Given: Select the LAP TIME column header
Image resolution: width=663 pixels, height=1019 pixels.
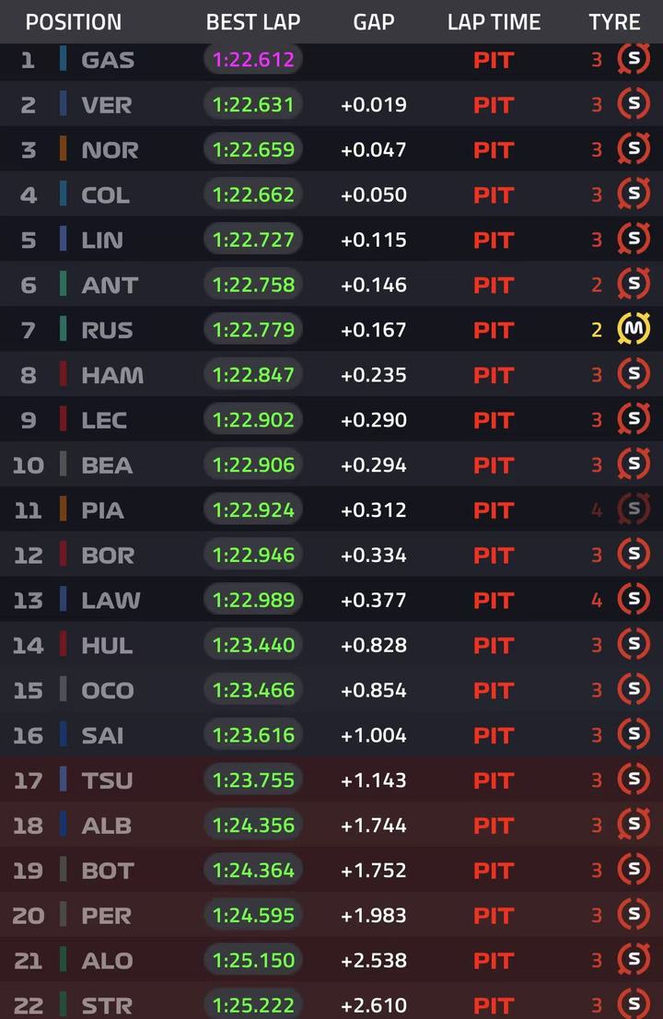Looking at the screenshot, I should (494, 22).
